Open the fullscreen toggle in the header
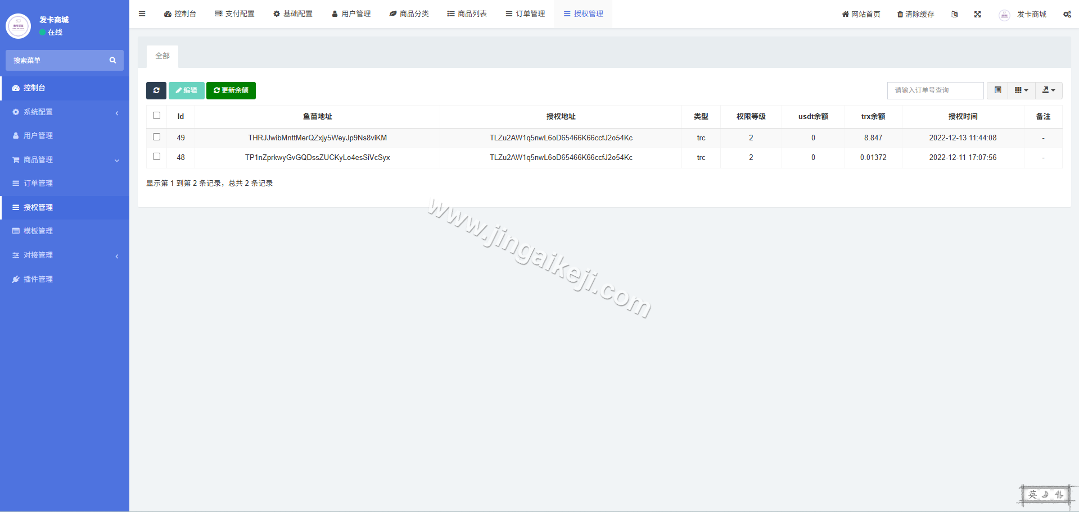 978,14
